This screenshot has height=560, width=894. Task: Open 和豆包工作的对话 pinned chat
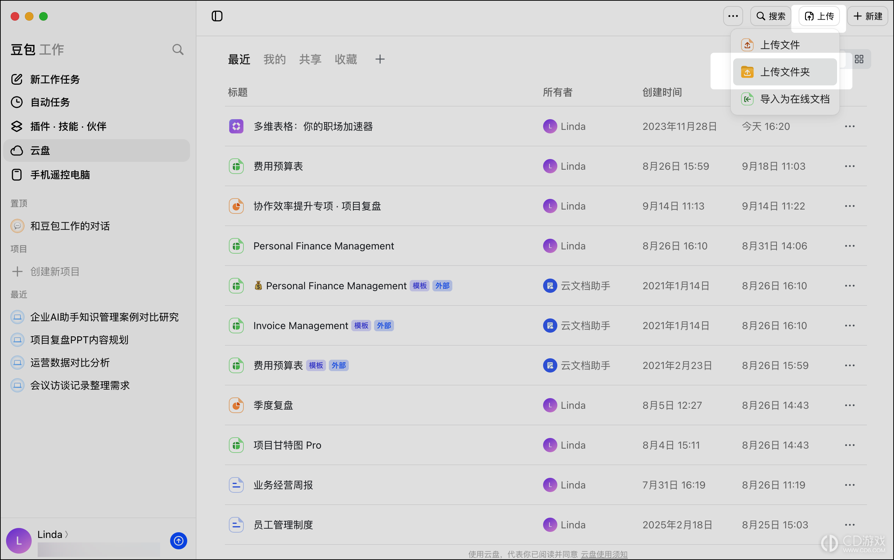(96, 226)
